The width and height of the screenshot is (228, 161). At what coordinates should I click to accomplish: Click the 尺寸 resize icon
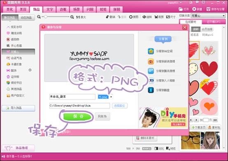pos(168,17)
